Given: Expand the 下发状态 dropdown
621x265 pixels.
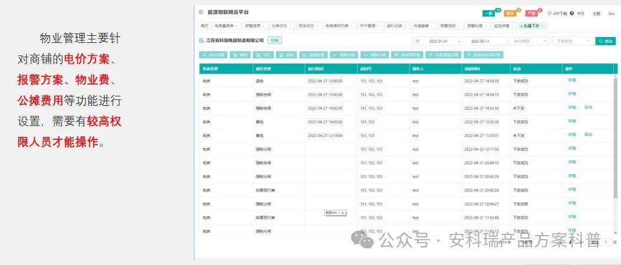Looking at the screenshot, I should point(572,41).
